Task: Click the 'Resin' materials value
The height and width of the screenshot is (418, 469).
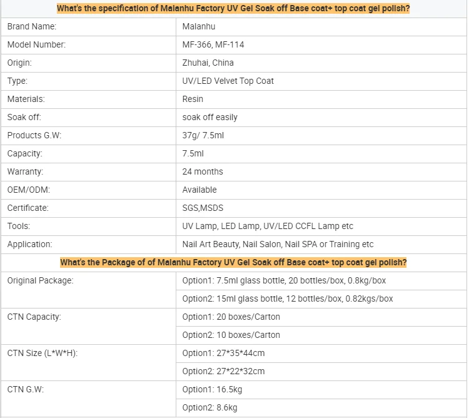Action: click(x=193, y=99)
